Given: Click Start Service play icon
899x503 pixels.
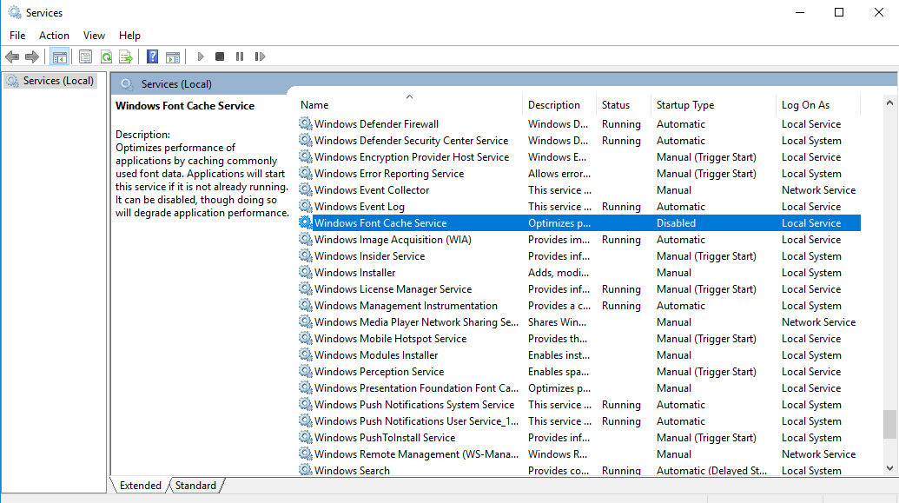Looking at the screenshot, I should pyautogui.click(x=200, y=56).
